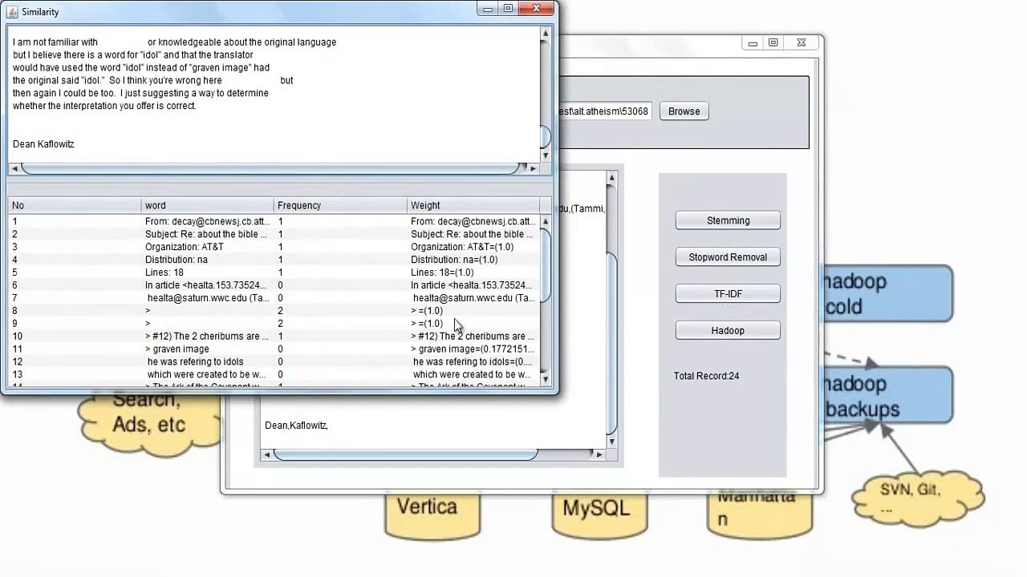
Task: Click Dean,Kaflowitz, text in main window
Action: (x=296, y=426)
